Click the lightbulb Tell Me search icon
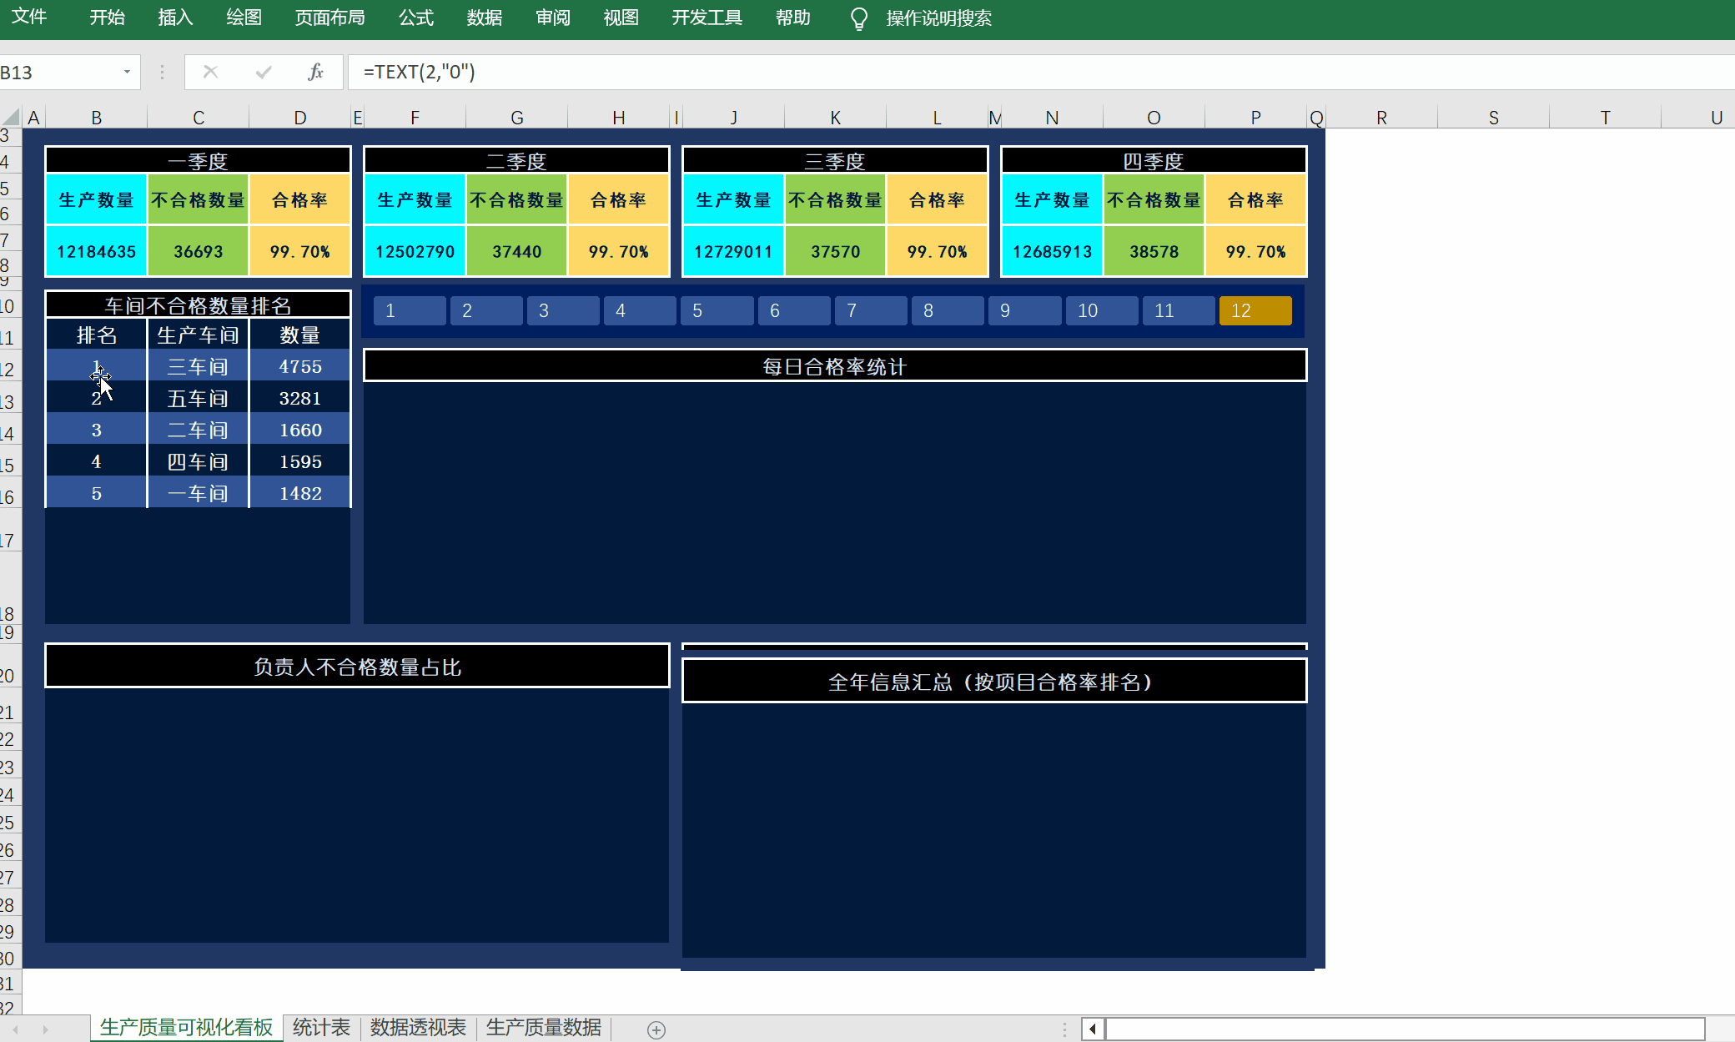The image size is (1735, 1042). coord(858,18)
